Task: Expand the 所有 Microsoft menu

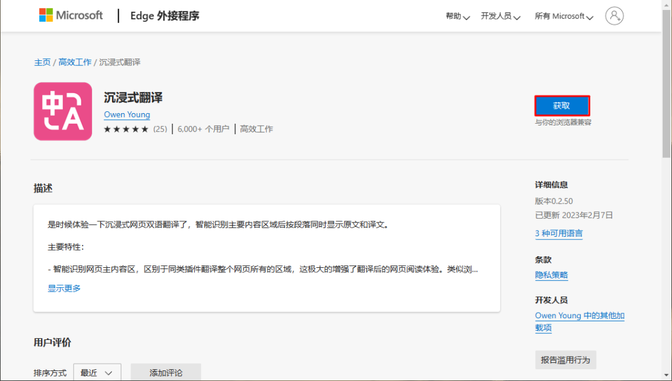Action: (x=564, y=16)
